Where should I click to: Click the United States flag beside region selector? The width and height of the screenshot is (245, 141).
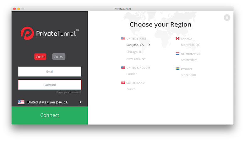point(21,102)
